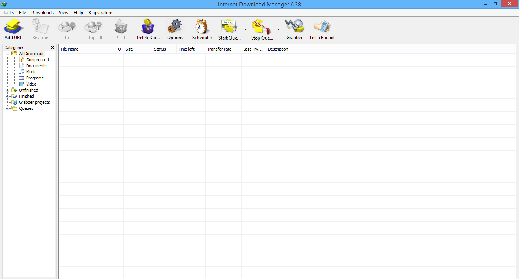Viewport: 519px width, 279px height.
Task: Expand the Unfinished tree node
Action: click(x=7, y=90)
